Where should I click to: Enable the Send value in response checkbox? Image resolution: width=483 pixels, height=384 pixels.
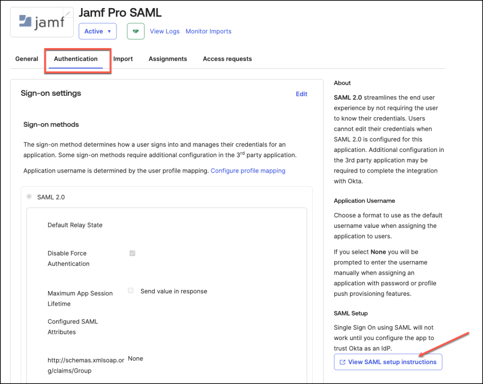pos(131,291)
